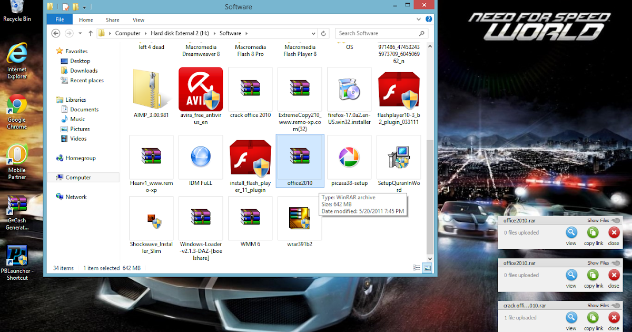Click copy link in crack offi...010.rar panel
632x332 pixels.
pos(593,320)
